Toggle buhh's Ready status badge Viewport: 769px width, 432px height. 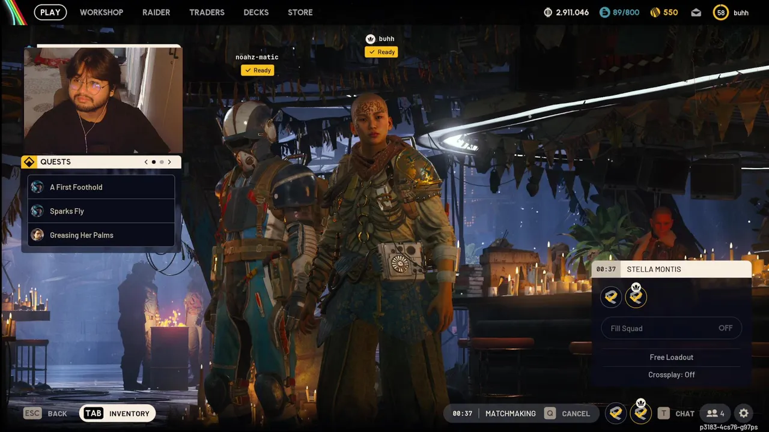tap(381, 52)
